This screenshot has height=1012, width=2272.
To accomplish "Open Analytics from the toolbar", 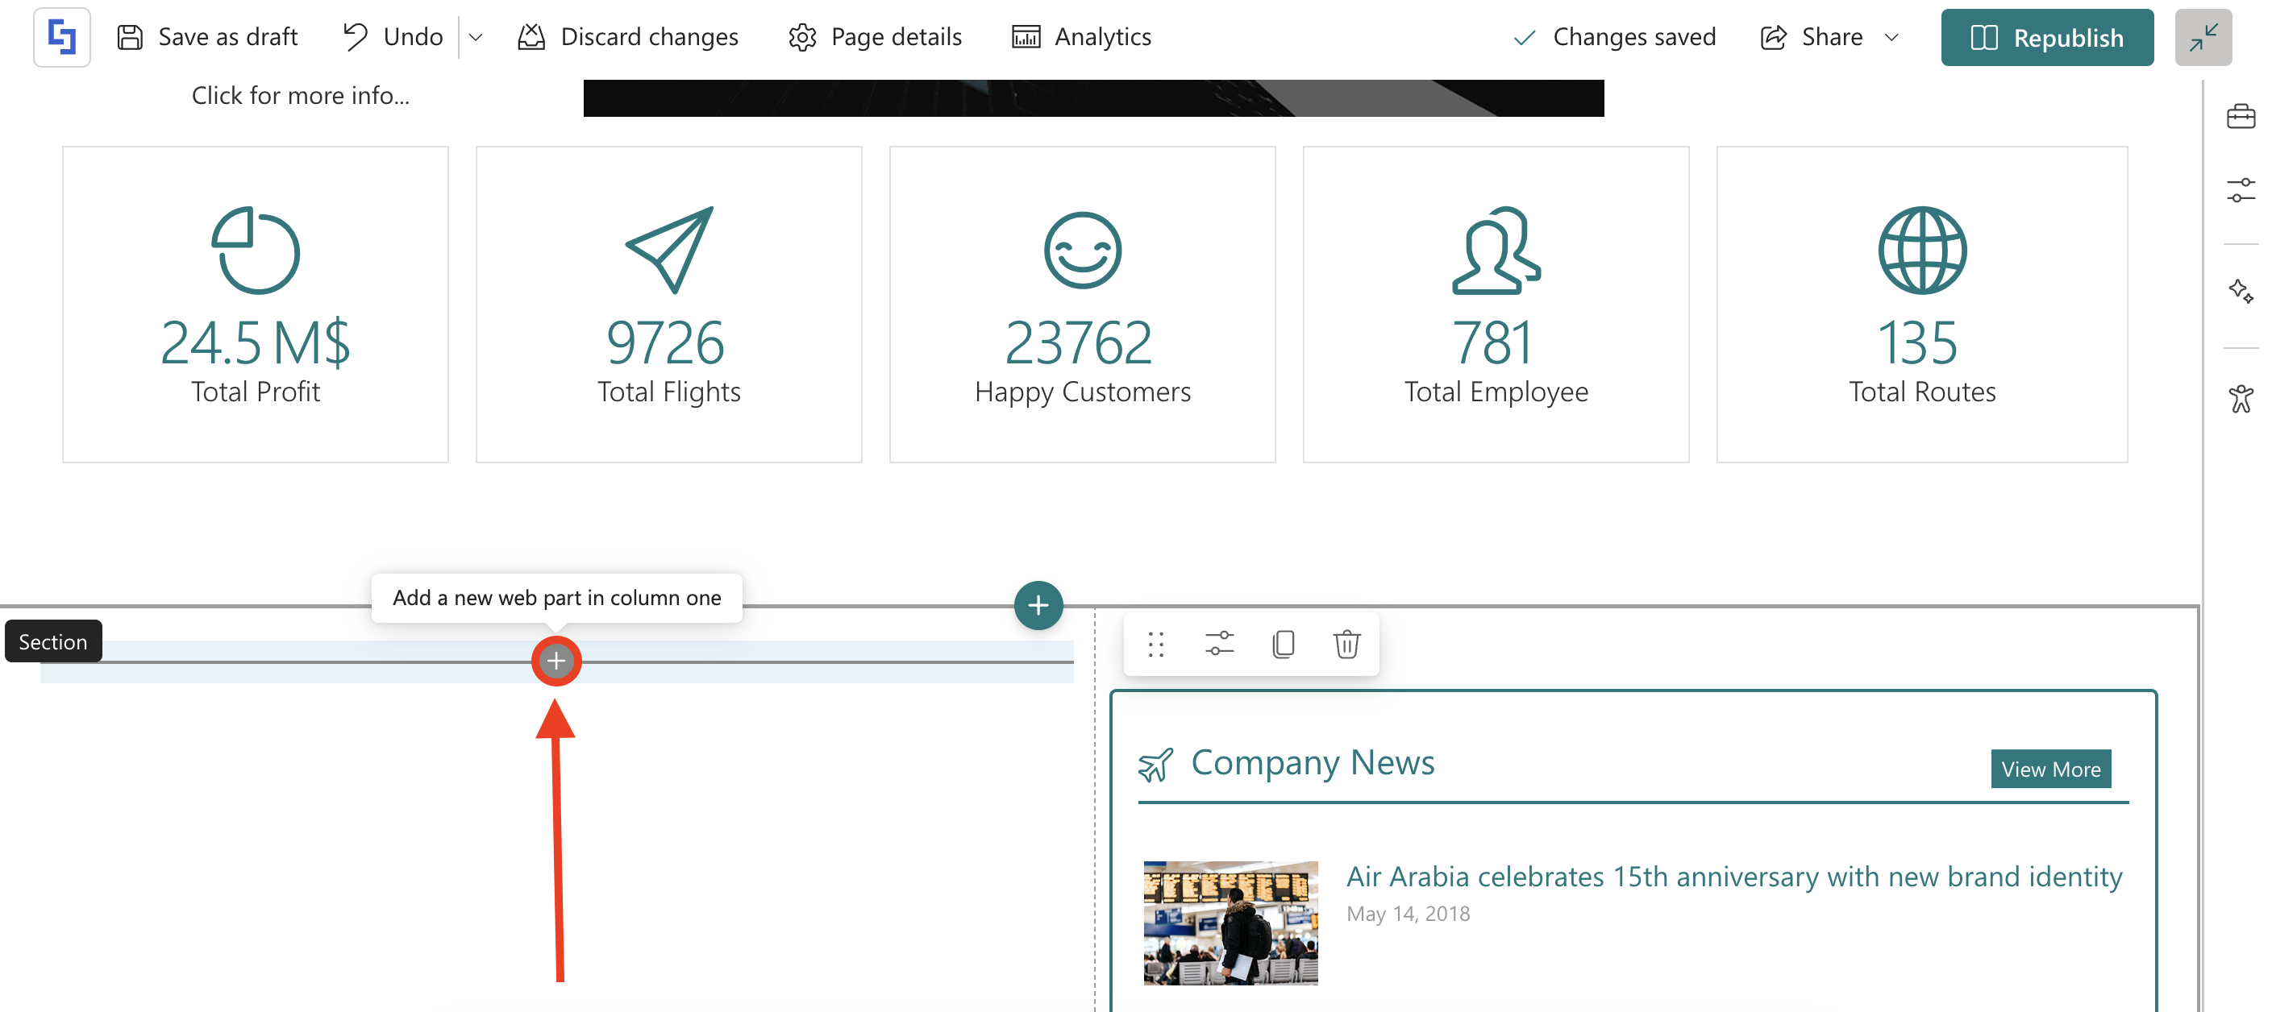I will tap(1081, 38).
